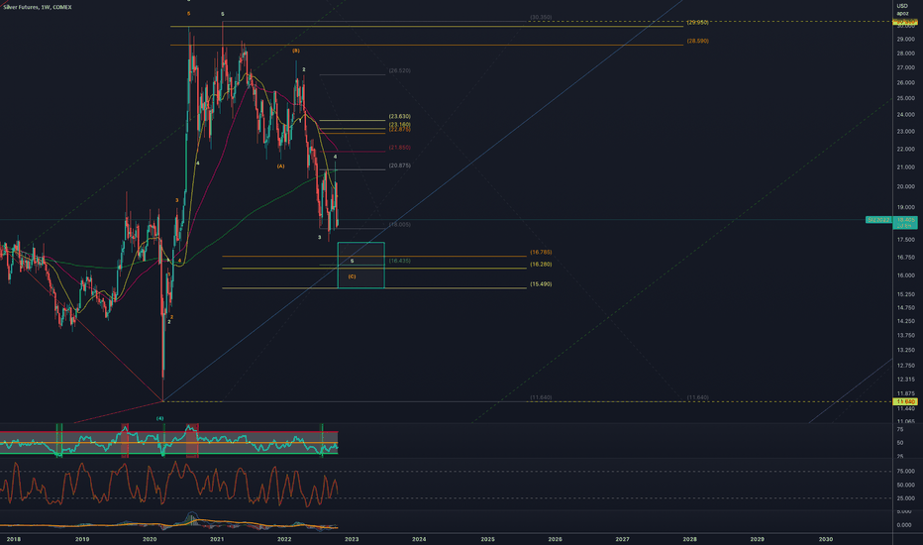Click 22.000 on the price axis
923x545 pixels.
tap(905, 150)
